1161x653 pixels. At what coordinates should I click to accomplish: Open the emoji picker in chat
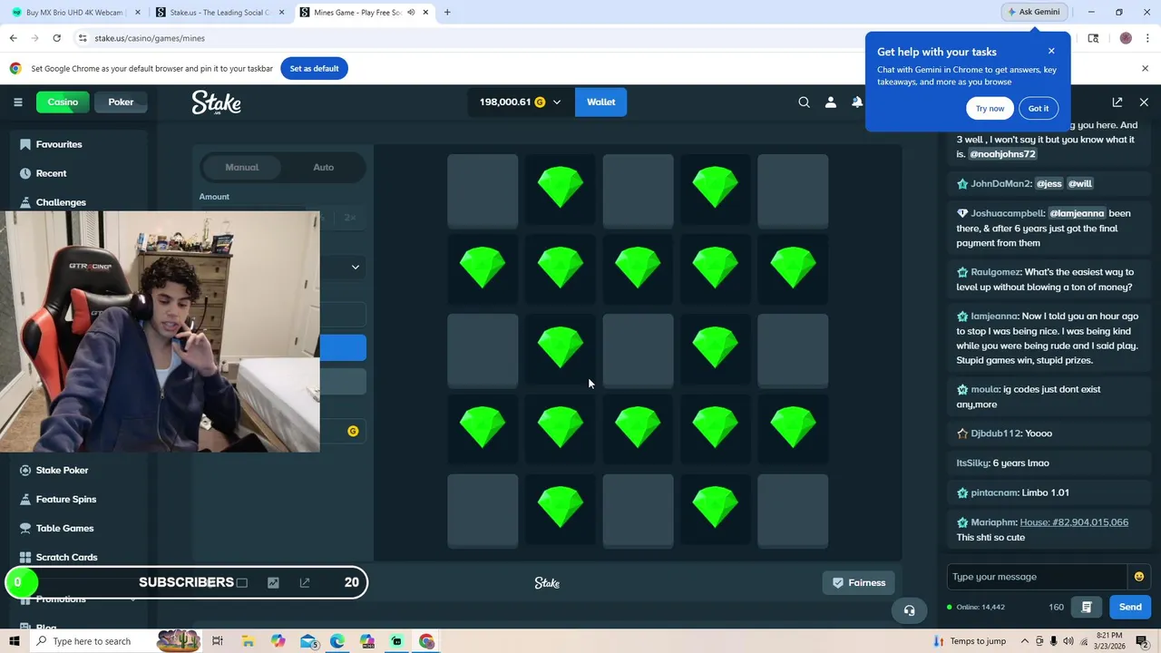pos(1139,577)
